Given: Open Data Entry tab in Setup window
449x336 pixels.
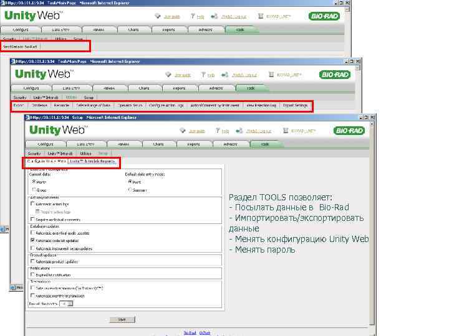Looking at the screenshot, I should point(86,144).
